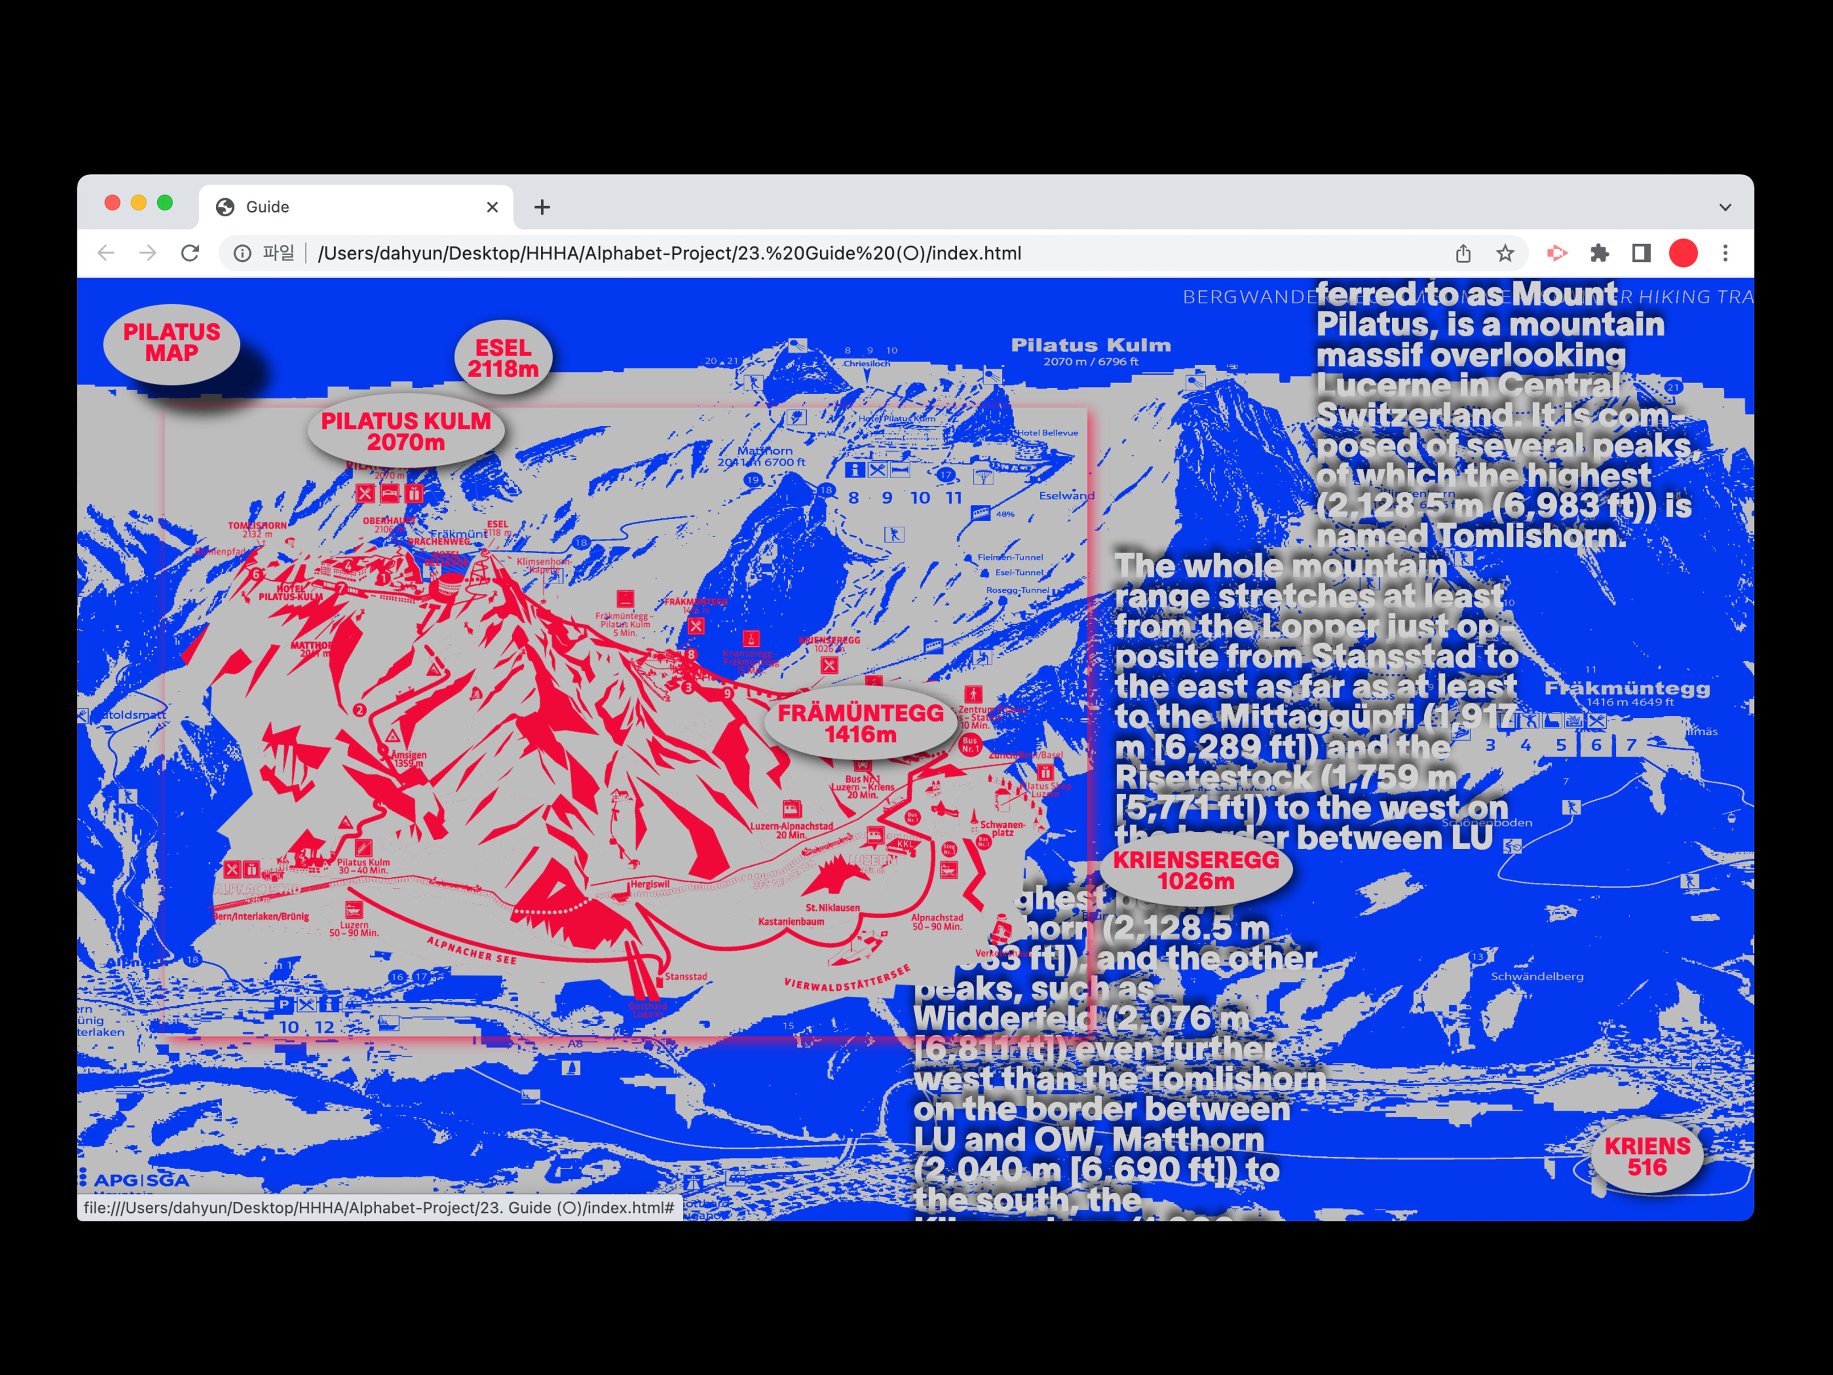Screen dimensions: 1833x1375
Task: Click the PILATUS KULM 2070m bubble
Action: pyautogui.click(x=406, y=431)
